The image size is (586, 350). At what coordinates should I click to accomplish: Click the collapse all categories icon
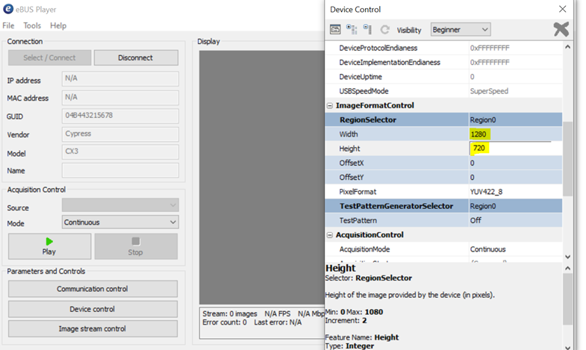click(367, 30)
